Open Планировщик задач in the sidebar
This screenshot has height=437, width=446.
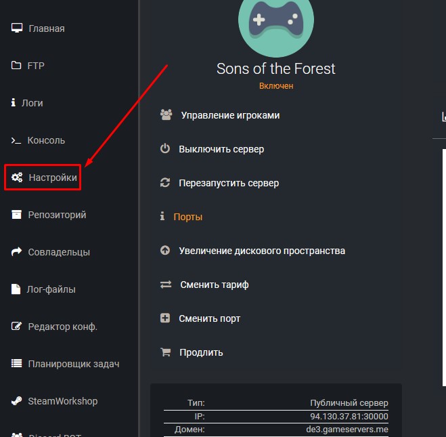(x=73, y=364)
